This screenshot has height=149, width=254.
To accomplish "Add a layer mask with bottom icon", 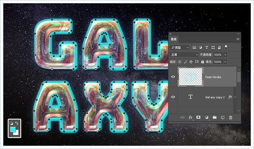I will tap(198, 117).
